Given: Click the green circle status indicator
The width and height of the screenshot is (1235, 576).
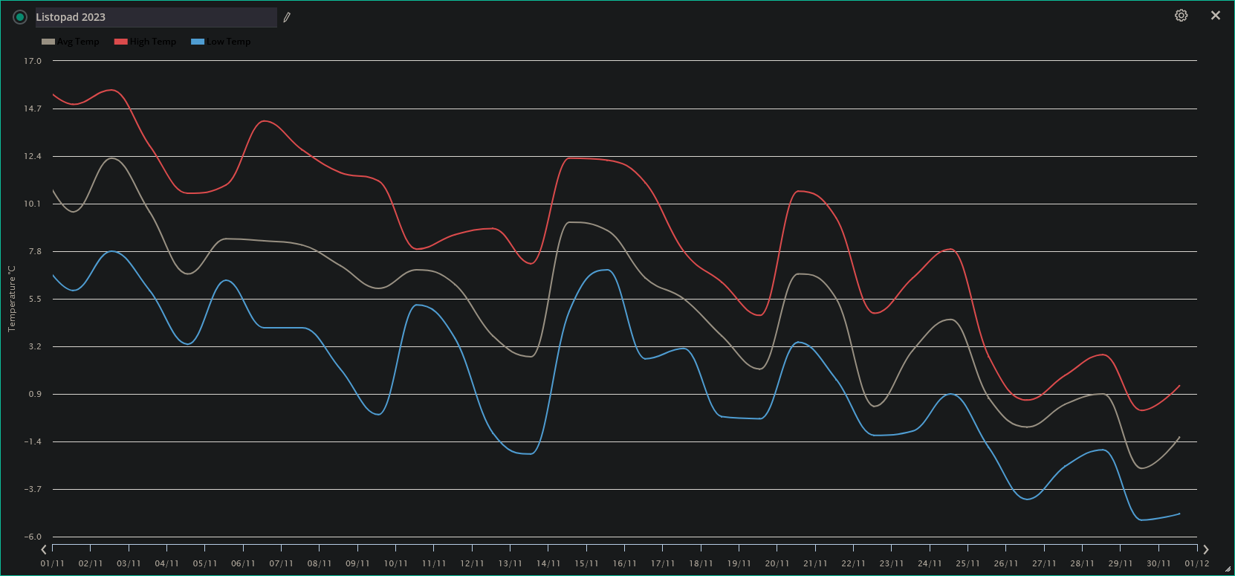Looking at the screenshot, I should [20, 17].
